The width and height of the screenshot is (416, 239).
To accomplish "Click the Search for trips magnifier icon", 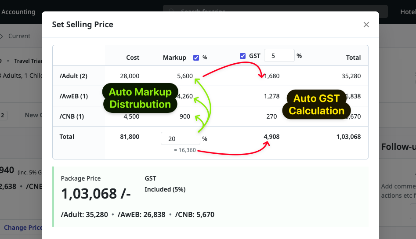I will pos(172,11).
